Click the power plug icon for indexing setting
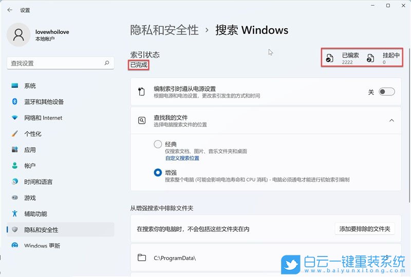Viewport: 411px width, 277px height. [141, 91]
